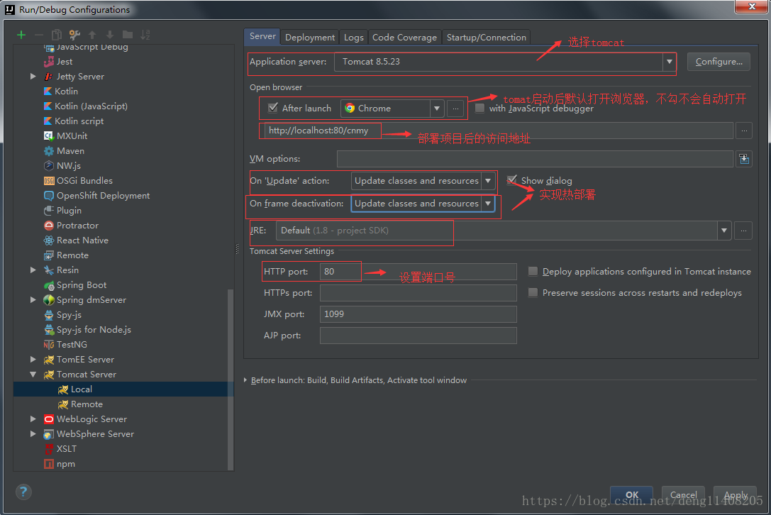The width and height of the screenshot is (771, 515).
Task: Click the Jest icon in configuration list
Action: click(x=49, y=62)
